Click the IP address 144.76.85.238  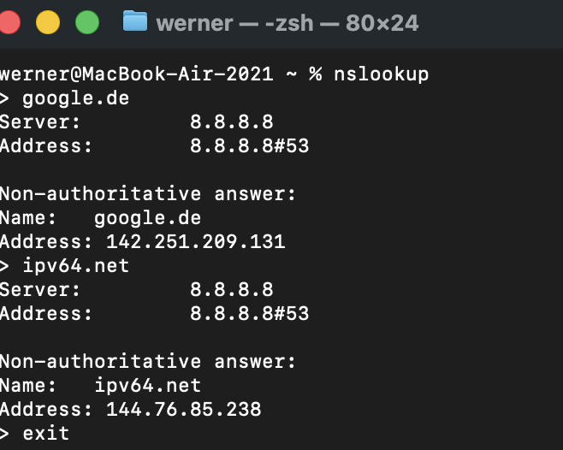(183, 409)
